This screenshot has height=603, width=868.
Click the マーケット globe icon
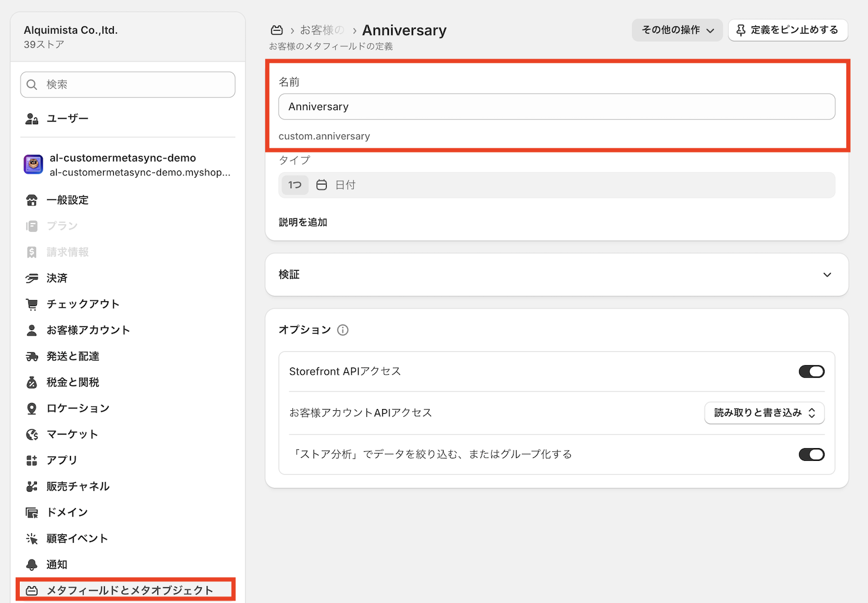point(32,434)
